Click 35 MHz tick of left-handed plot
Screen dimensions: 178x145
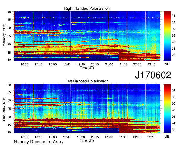point(9,92)
